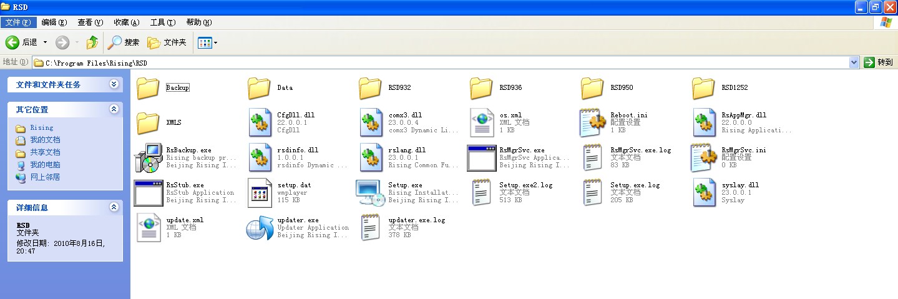Screen dimensions: 898x299
Task: Select the RsMgrSvc.ini file icon
Action: click(703, 158)
